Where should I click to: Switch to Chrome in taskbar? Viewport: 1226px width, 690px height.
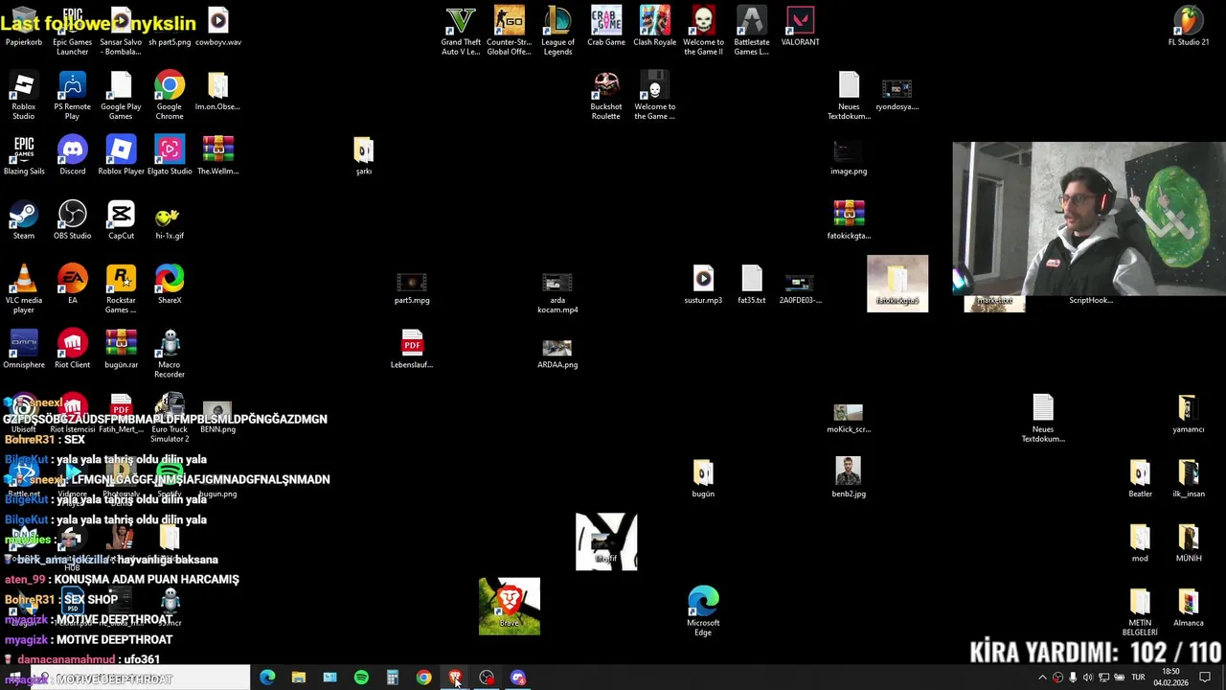(423, 678)
